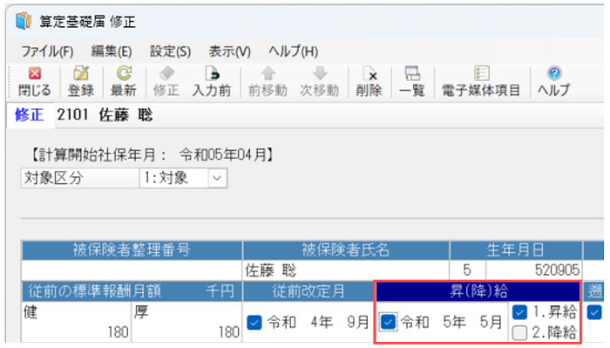Open the 表示(V) menu
The image size is (610, 348).
pos(229,51)
